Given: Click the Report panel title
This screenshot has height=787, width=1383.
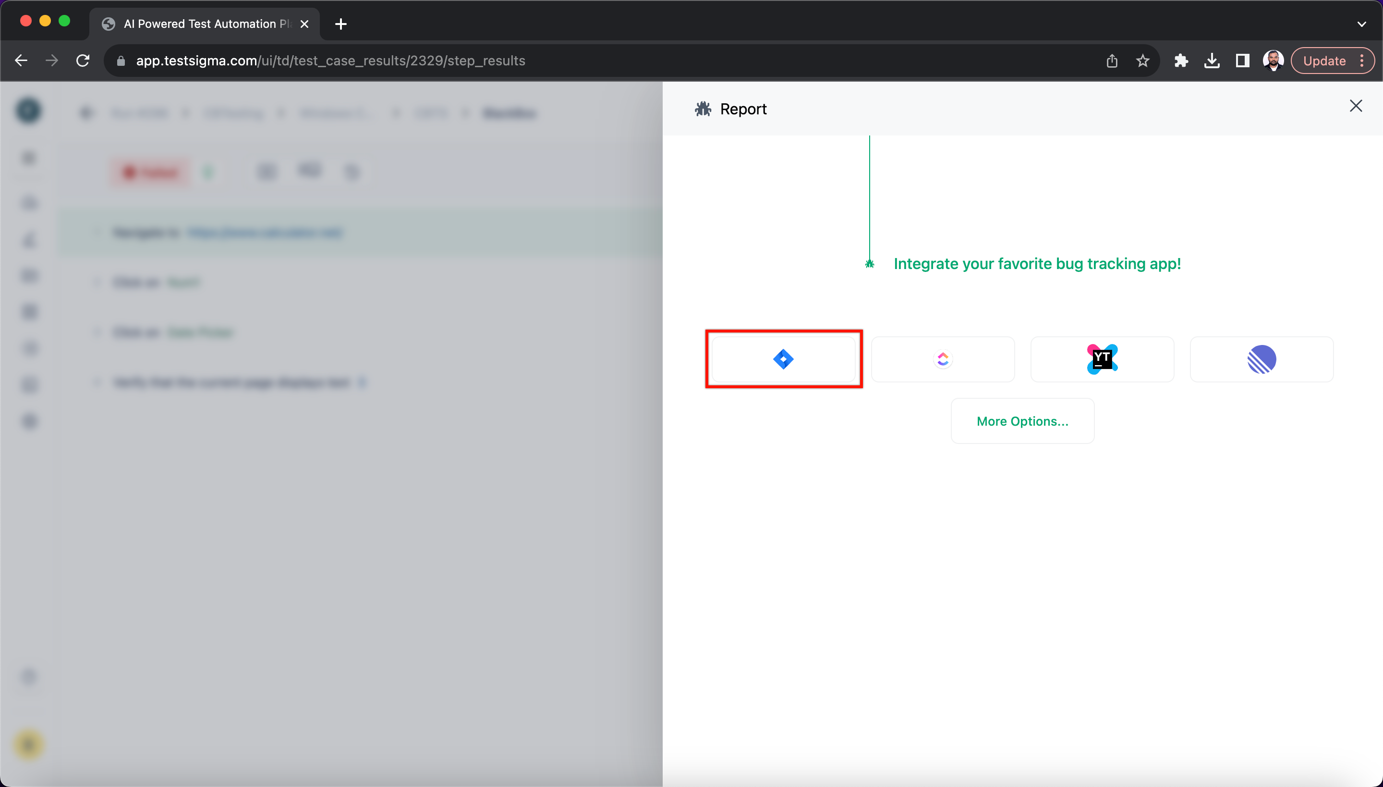Looking at the screenshot, I should [x=743, y=109].
